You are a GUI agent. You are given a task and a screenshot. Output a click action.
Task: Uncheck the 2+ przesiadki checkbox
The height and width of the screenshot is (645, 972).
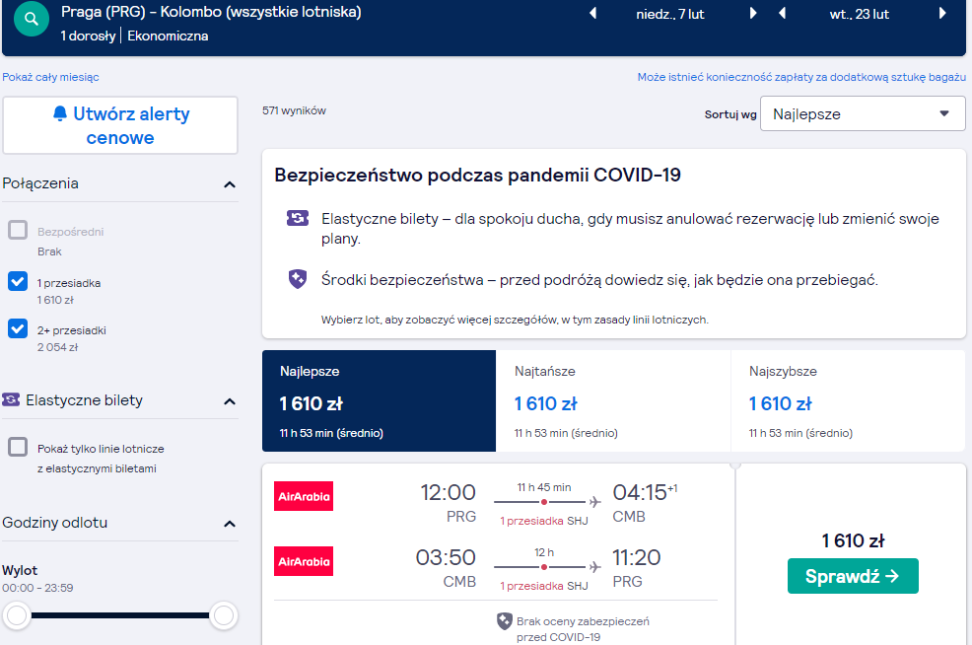pos(18,328)
